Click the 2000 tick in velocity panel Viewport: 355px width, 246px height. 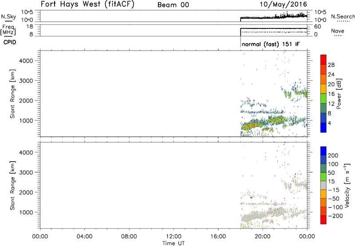tap(26, 192)
